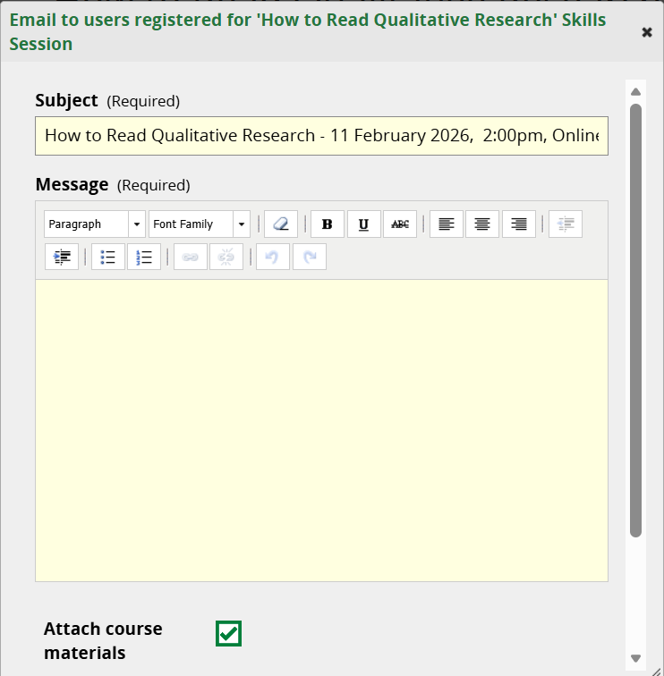664x676 pixels.
Task: Click the vertical scrollbar thumb
Action: point(635,320)
